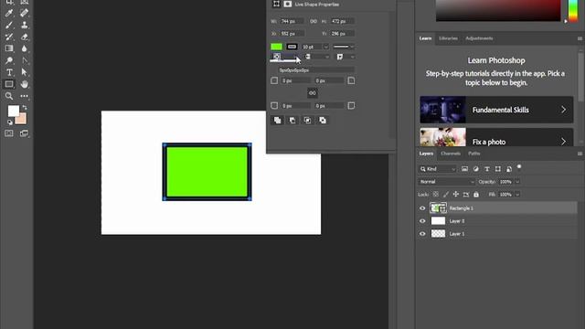
Task: Click the Masks icon in Properties panel header
Action: click(x=288, y=4)
